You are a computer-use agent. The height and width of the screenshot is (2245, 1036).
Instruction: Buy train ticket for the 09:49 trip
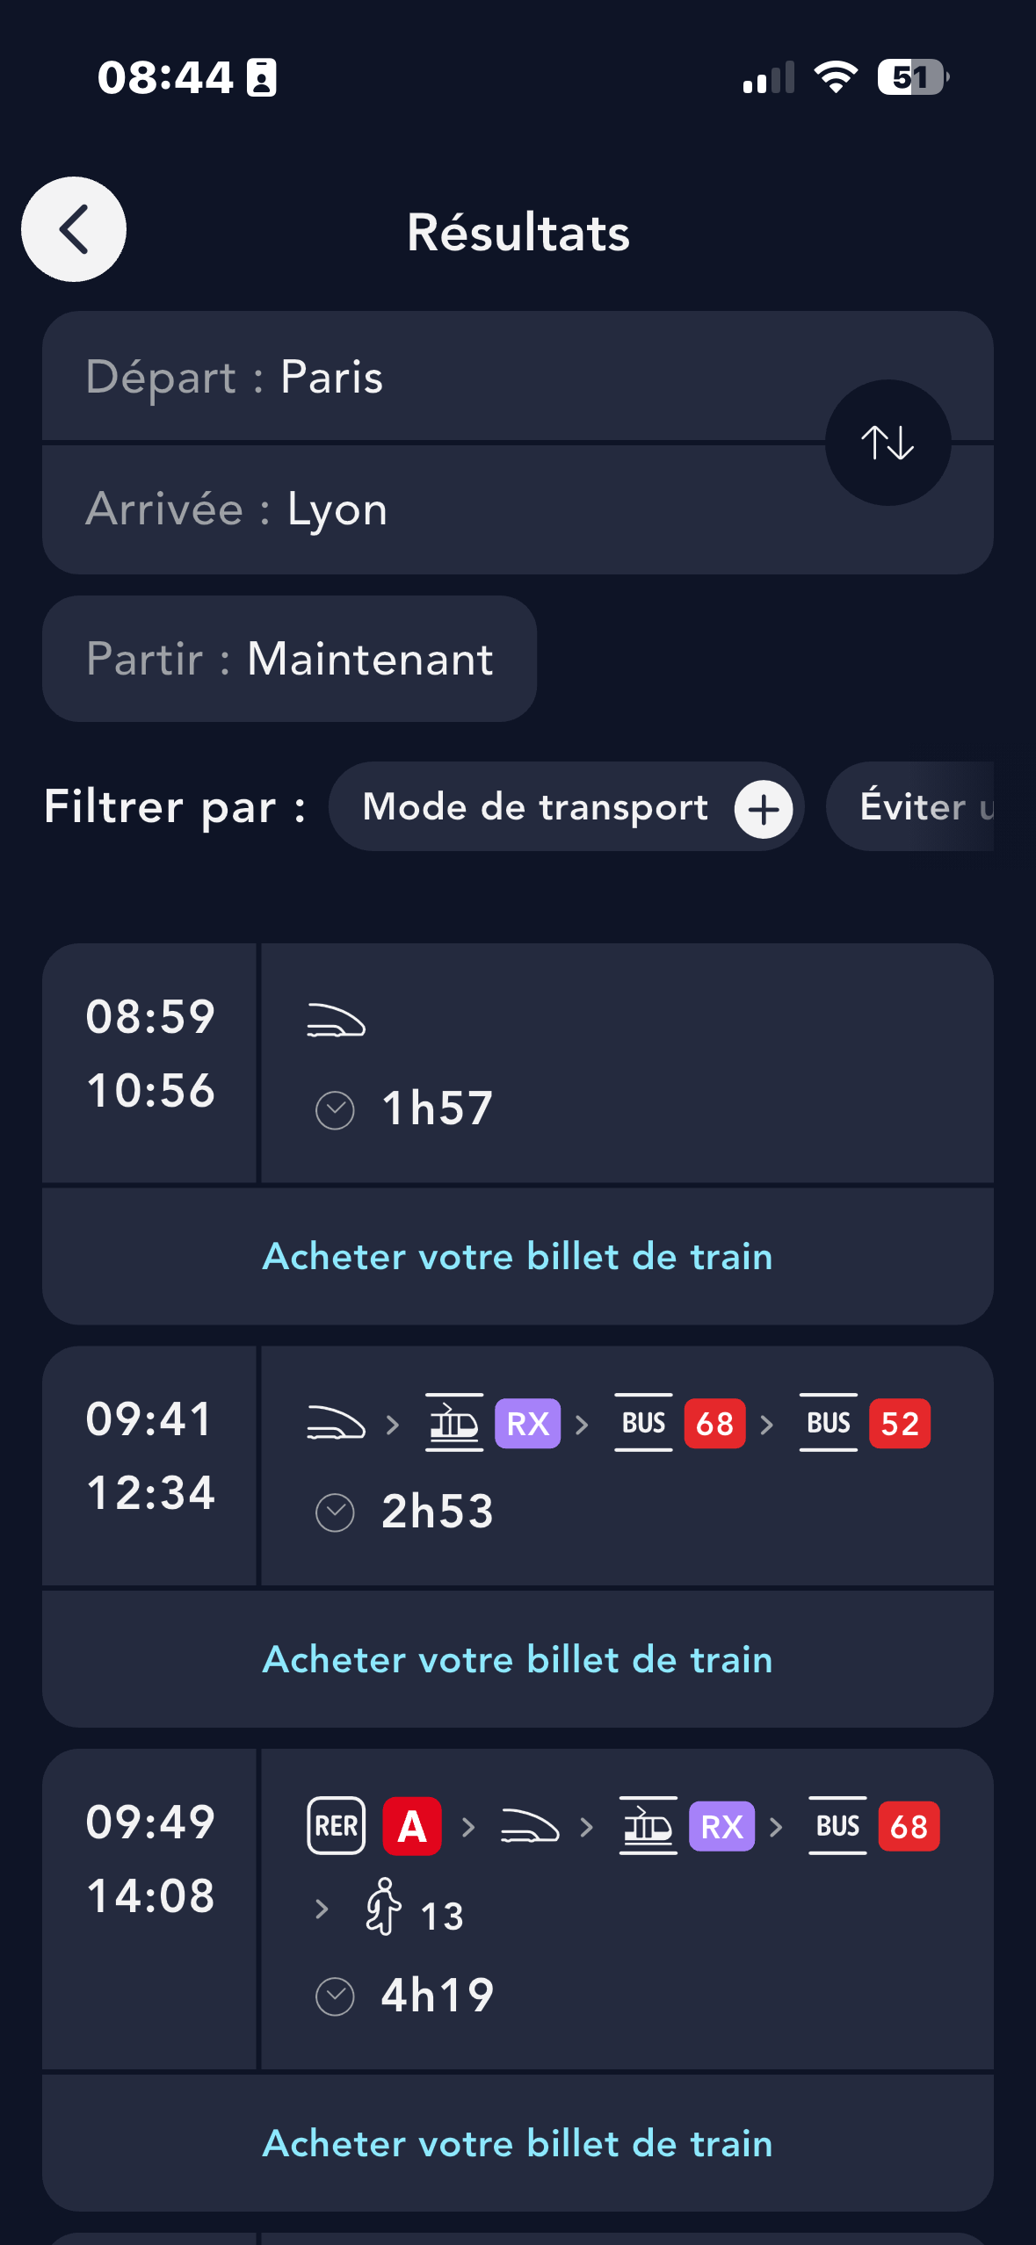(x=518, y=2144)
